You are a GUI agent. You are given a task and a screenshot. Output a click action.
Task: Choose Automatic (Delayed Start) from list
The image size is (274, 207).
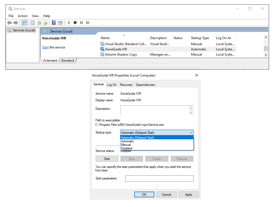157,138
